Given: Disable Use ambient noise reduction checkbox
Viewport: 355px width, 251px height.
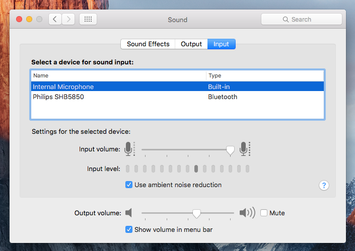Looking at the screenshot, I should tap(129, 185).
